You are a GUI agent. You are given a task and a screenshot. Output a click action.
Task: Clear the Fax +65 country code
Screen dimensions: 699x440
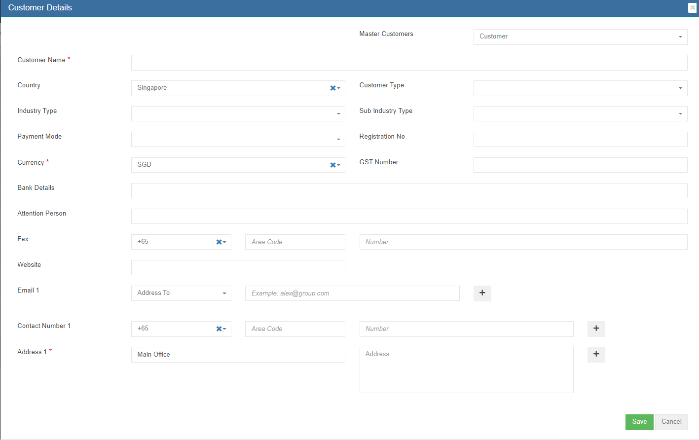point(219,242)
